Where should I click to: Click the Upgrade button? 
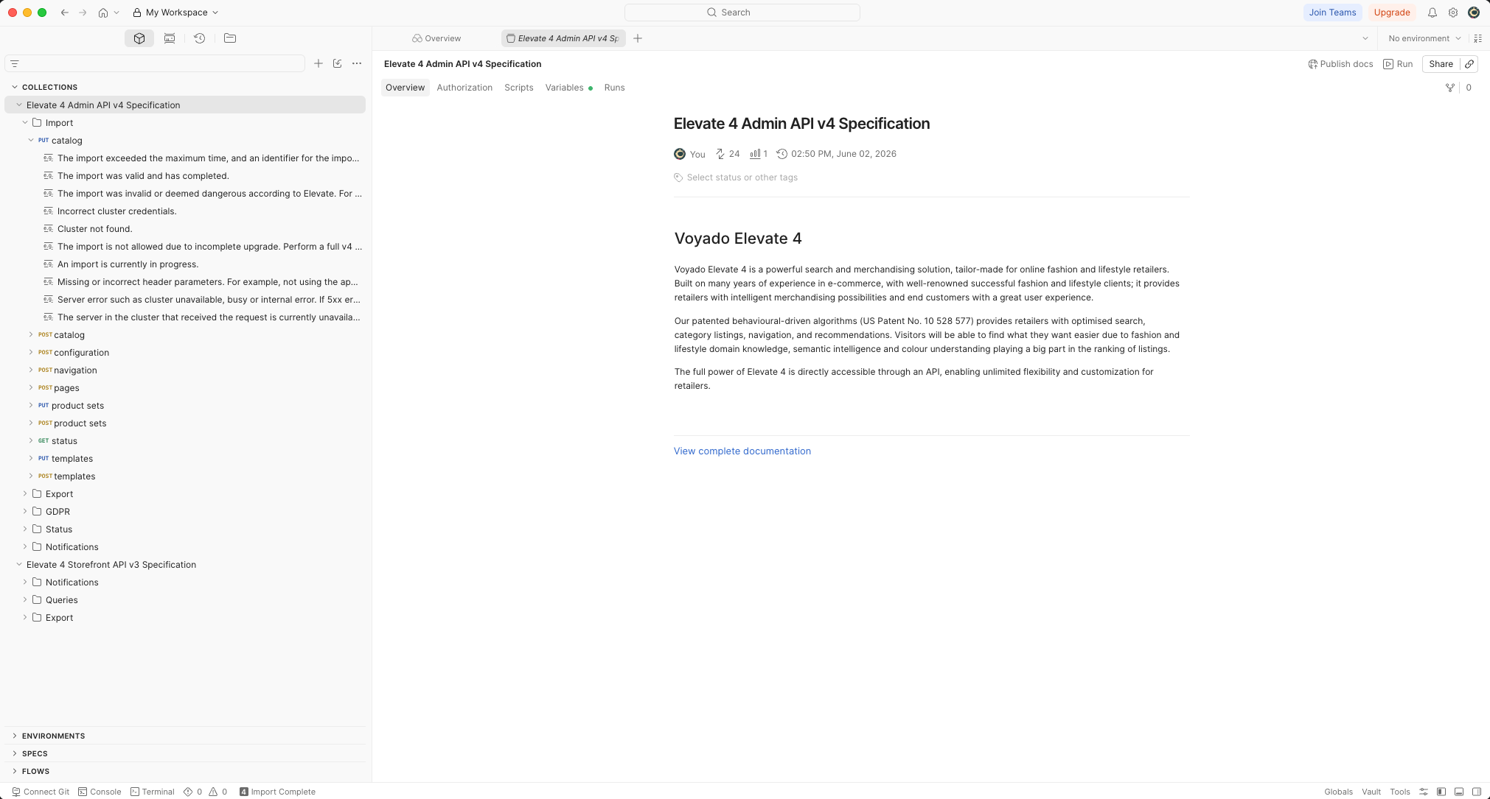[1392, 13]
